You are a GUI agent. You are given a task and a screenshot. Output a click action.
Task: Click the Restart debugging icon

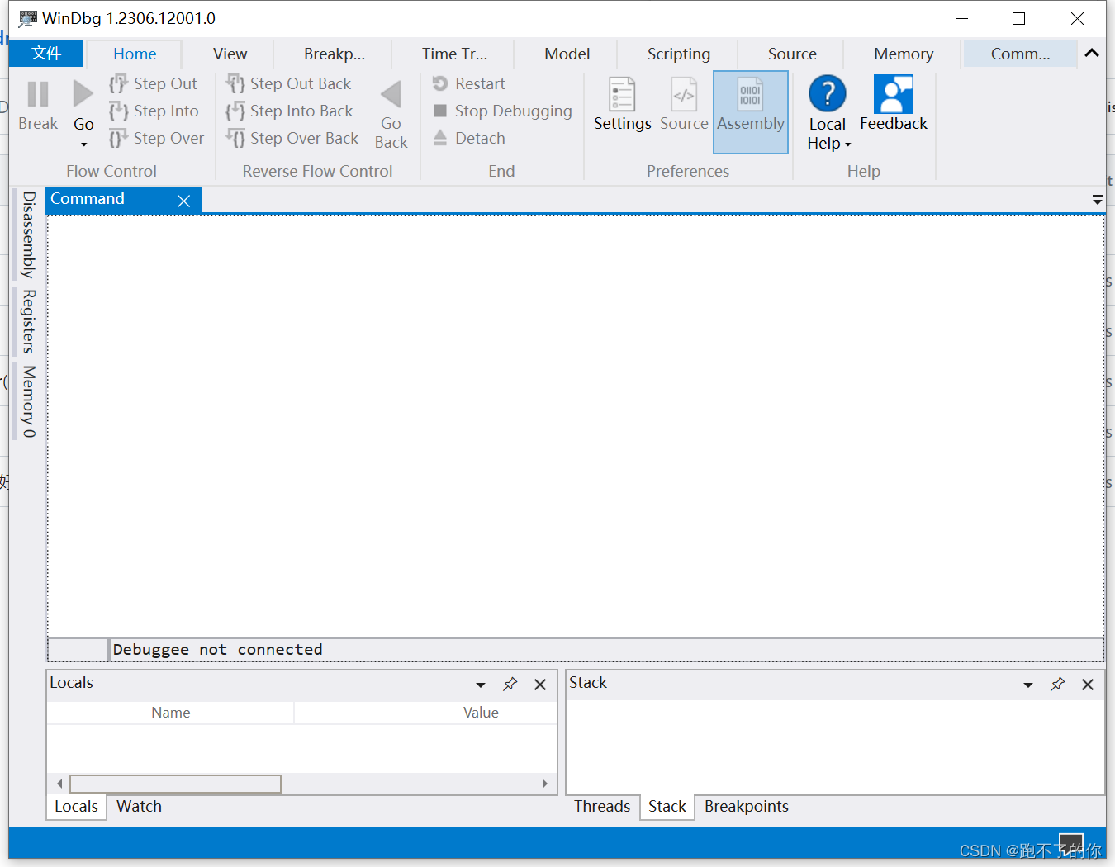pos(440,83)
